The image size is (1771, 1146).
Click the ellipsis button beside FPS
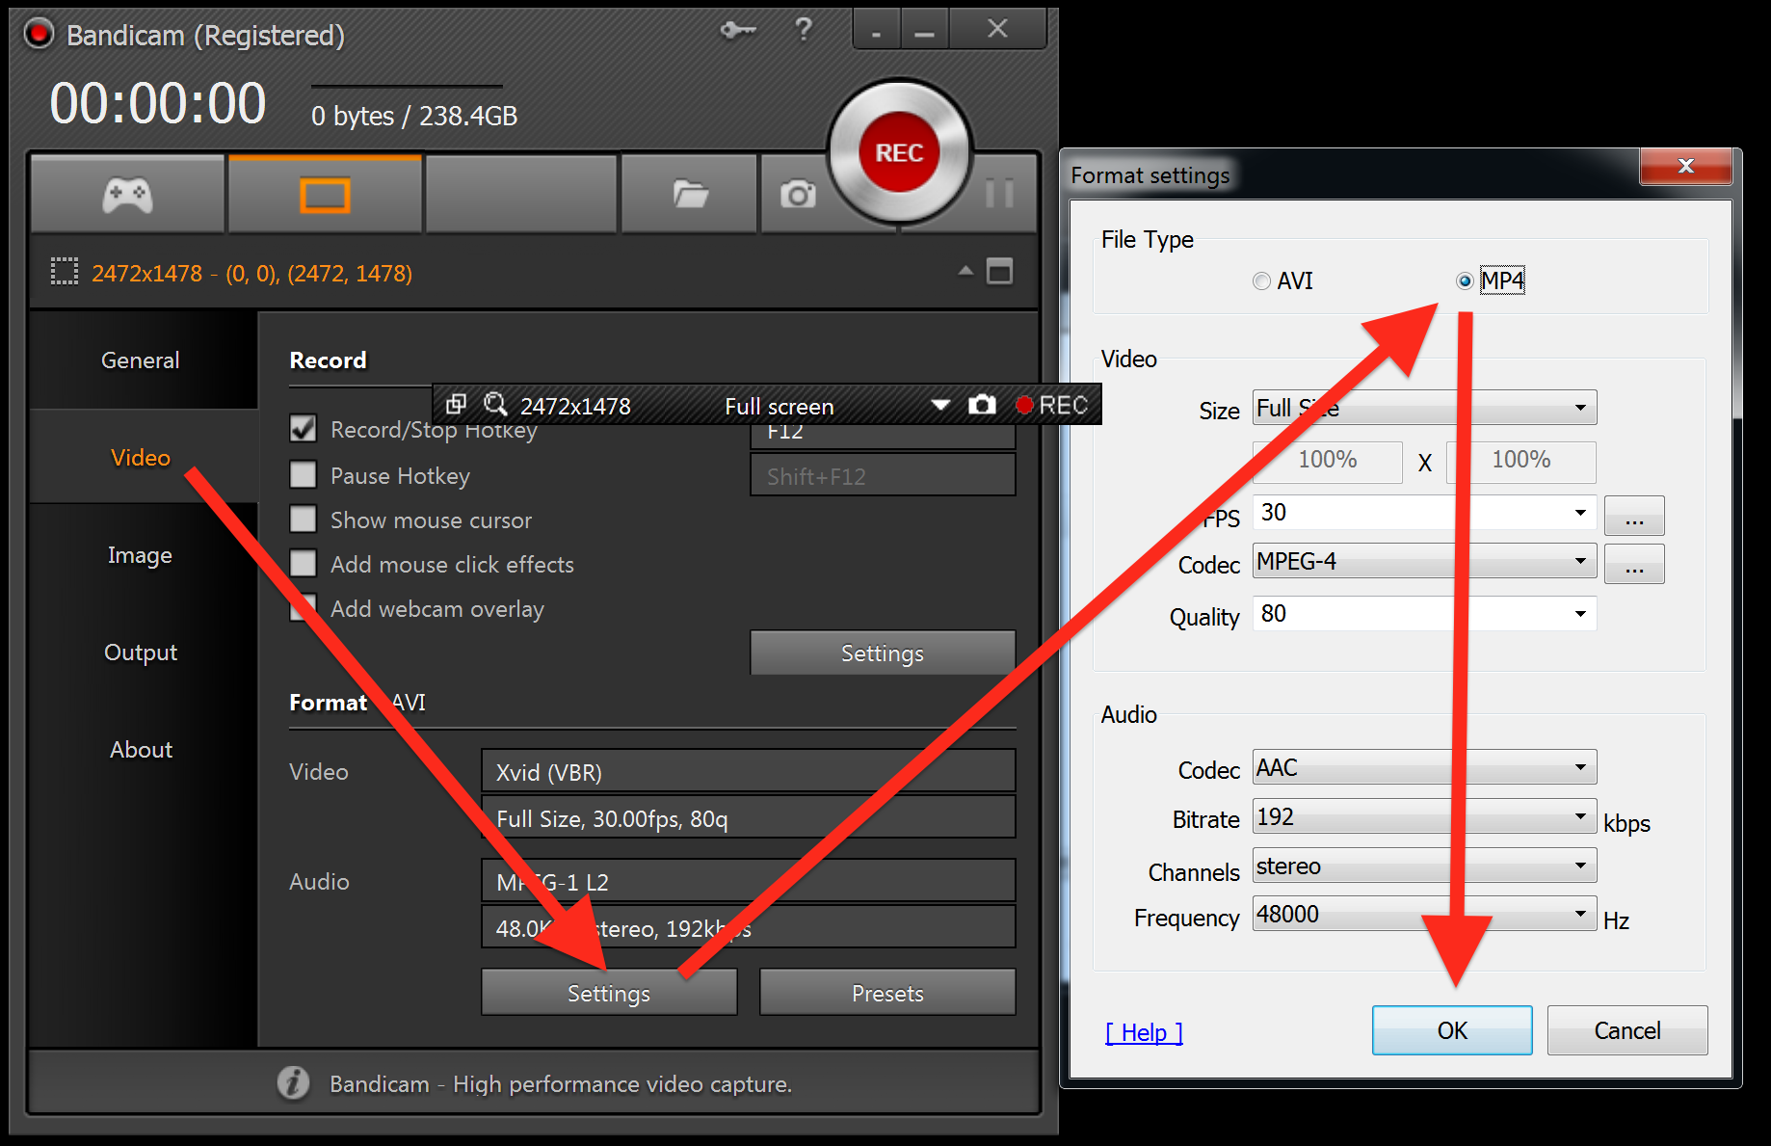pos(1634,516)
